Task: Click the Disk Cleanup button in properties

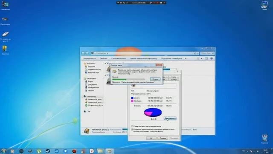Action: pos(170,118)
